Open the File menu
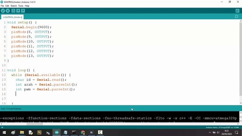This screenshot has width=242, height=136. (x=2, y=6)
